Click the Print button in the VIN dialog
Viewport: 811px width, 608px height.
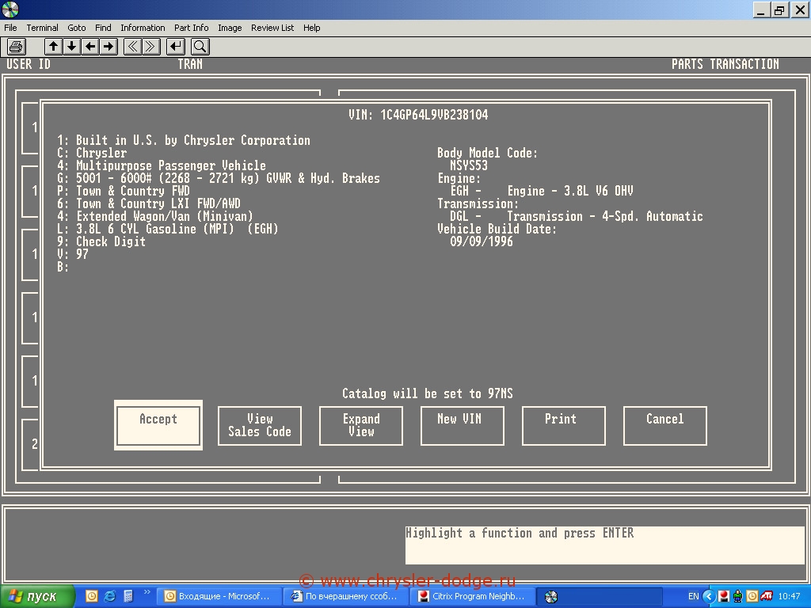pos(564,425)
